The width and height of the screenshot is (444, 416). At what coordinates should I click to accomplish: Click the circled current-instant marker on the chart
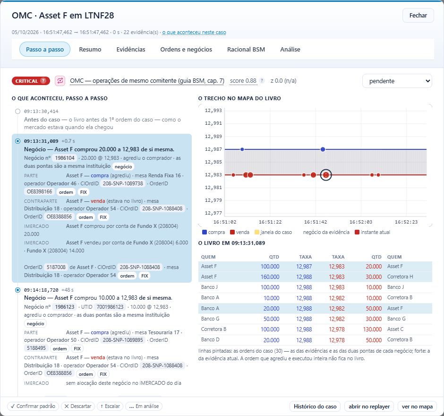point(326,175)
